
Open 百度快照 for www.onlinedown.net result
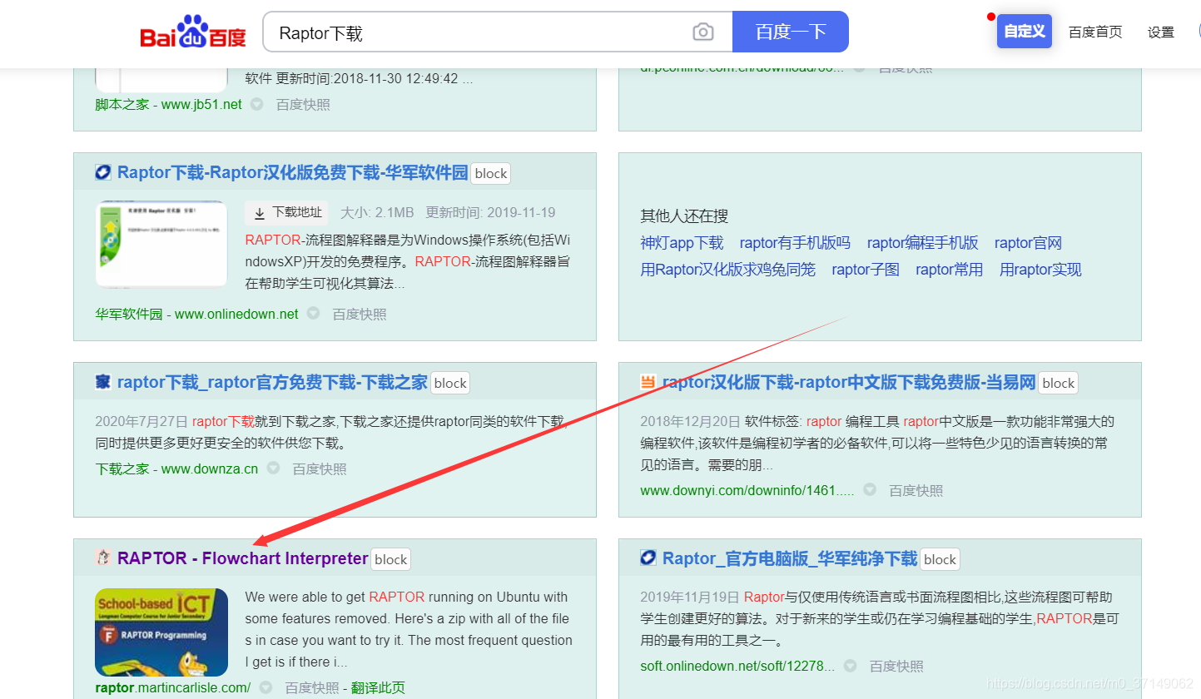(360, 314)
